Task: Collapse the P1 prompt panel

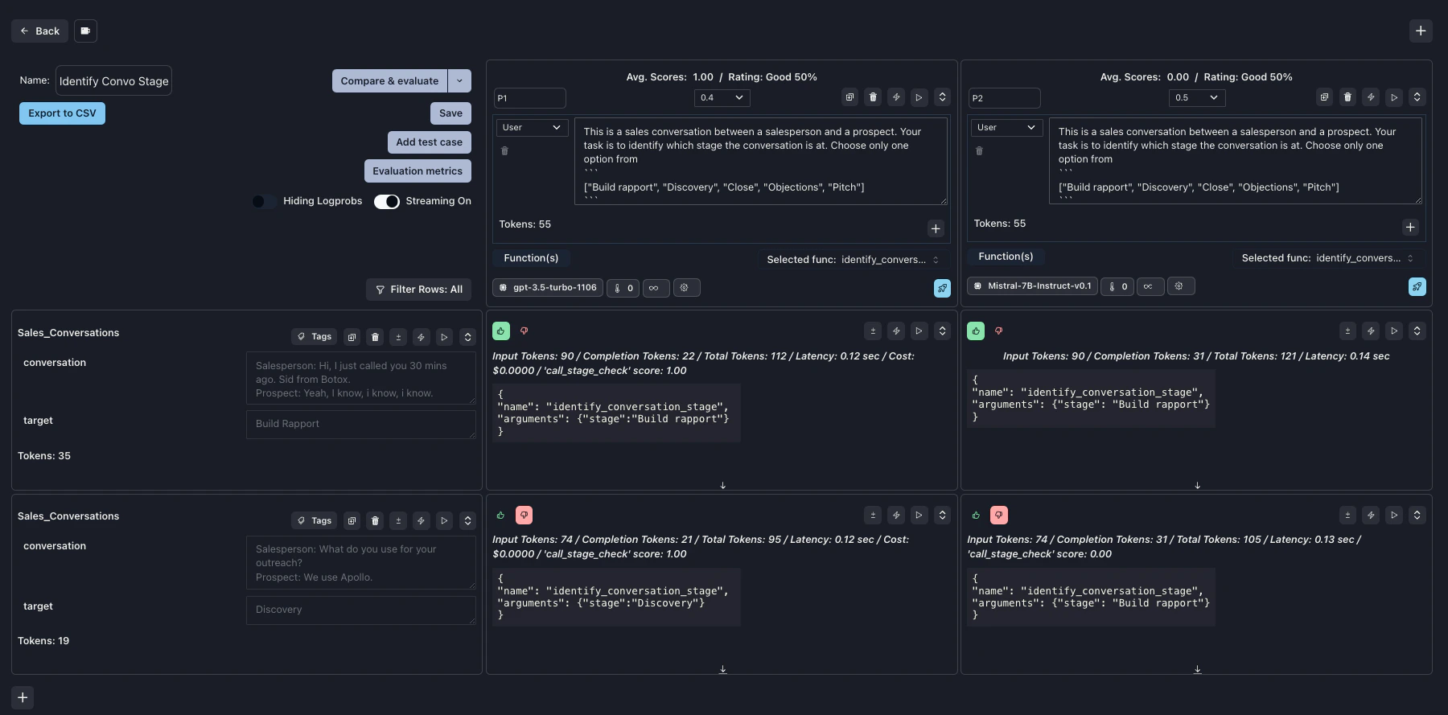Action: click(942, 97)
